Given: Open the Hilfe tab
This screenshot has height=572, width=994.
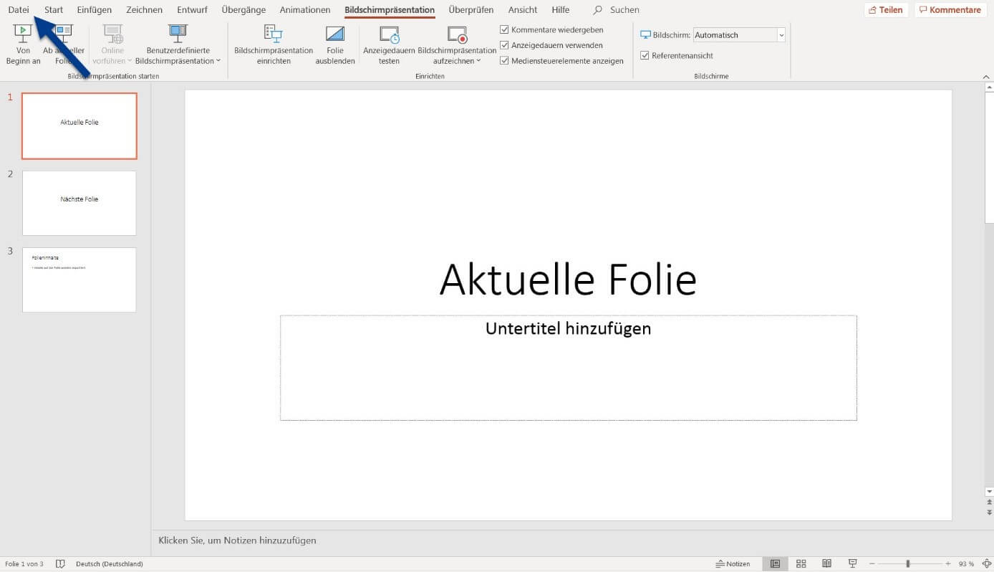Looking at the screenshot, I should click(561, 10).
